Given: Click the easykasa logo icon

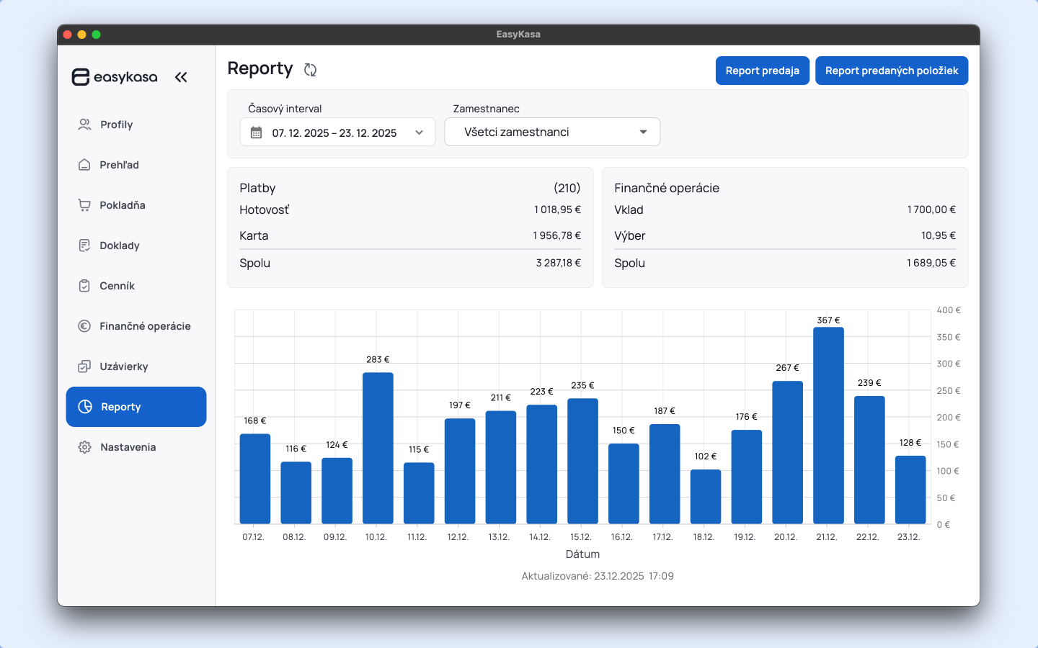Looking at the screenshot, I should pos(80,77).
